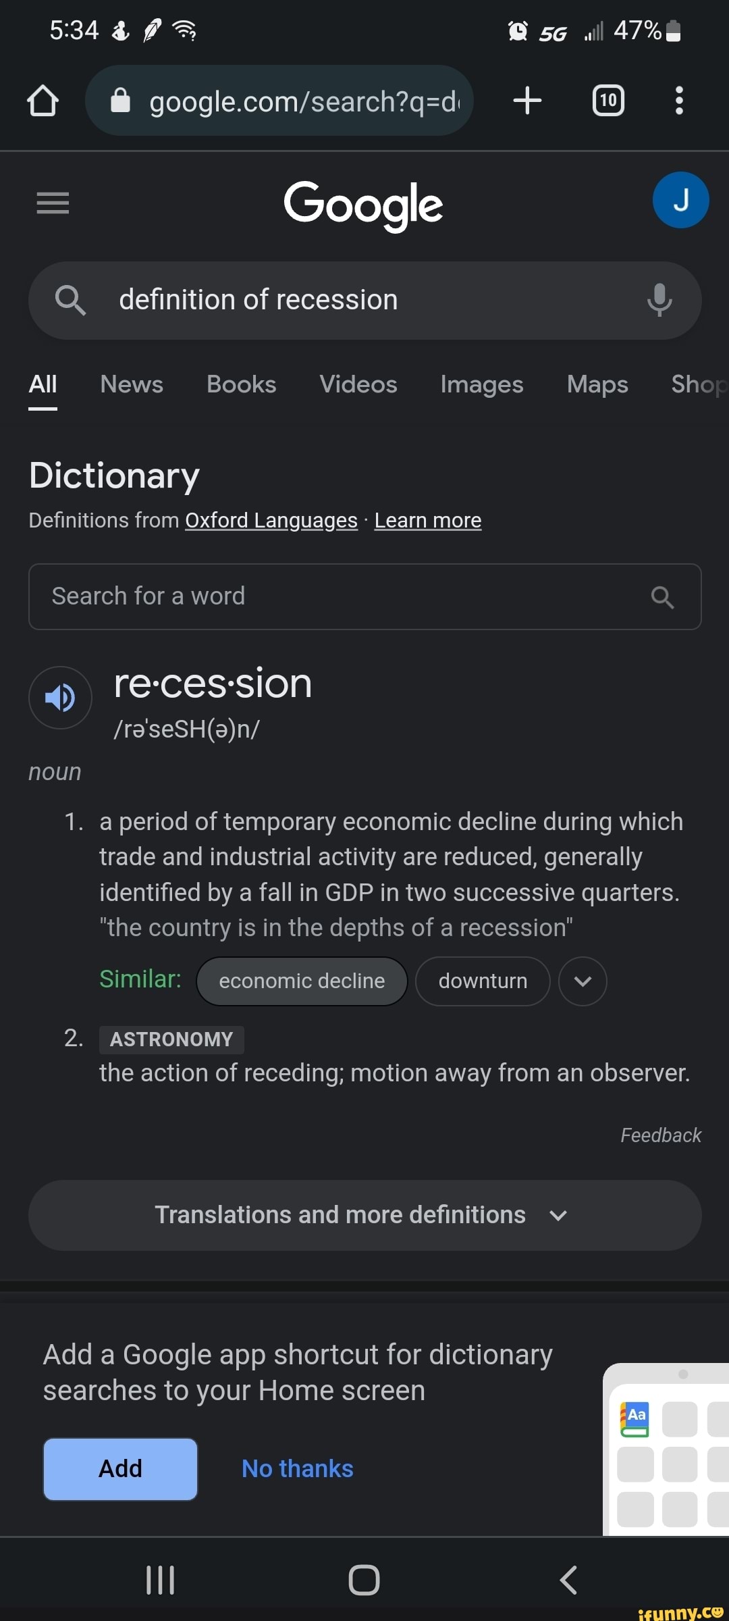Play the pronunciation of recession
729x1621 pixels.
60,698
